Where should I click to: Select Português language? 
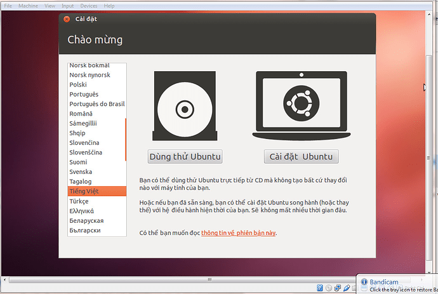point(96,94)
